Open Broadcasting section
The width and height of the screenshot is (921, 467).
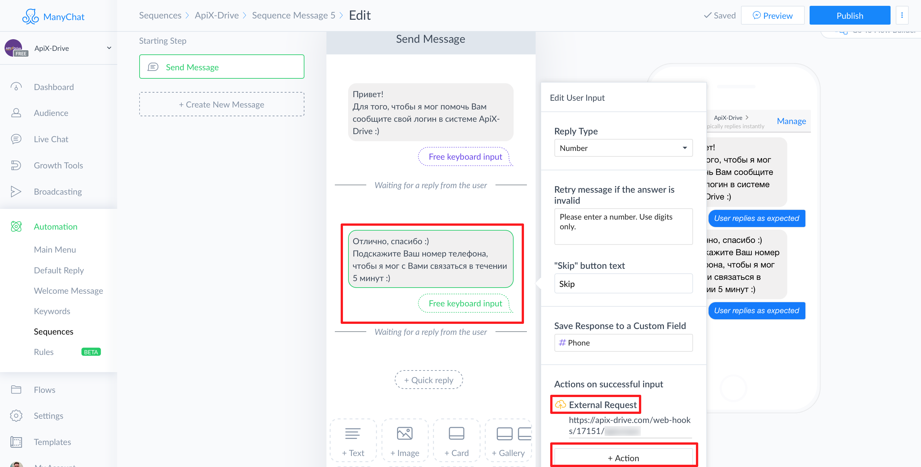tap(58, 192)
